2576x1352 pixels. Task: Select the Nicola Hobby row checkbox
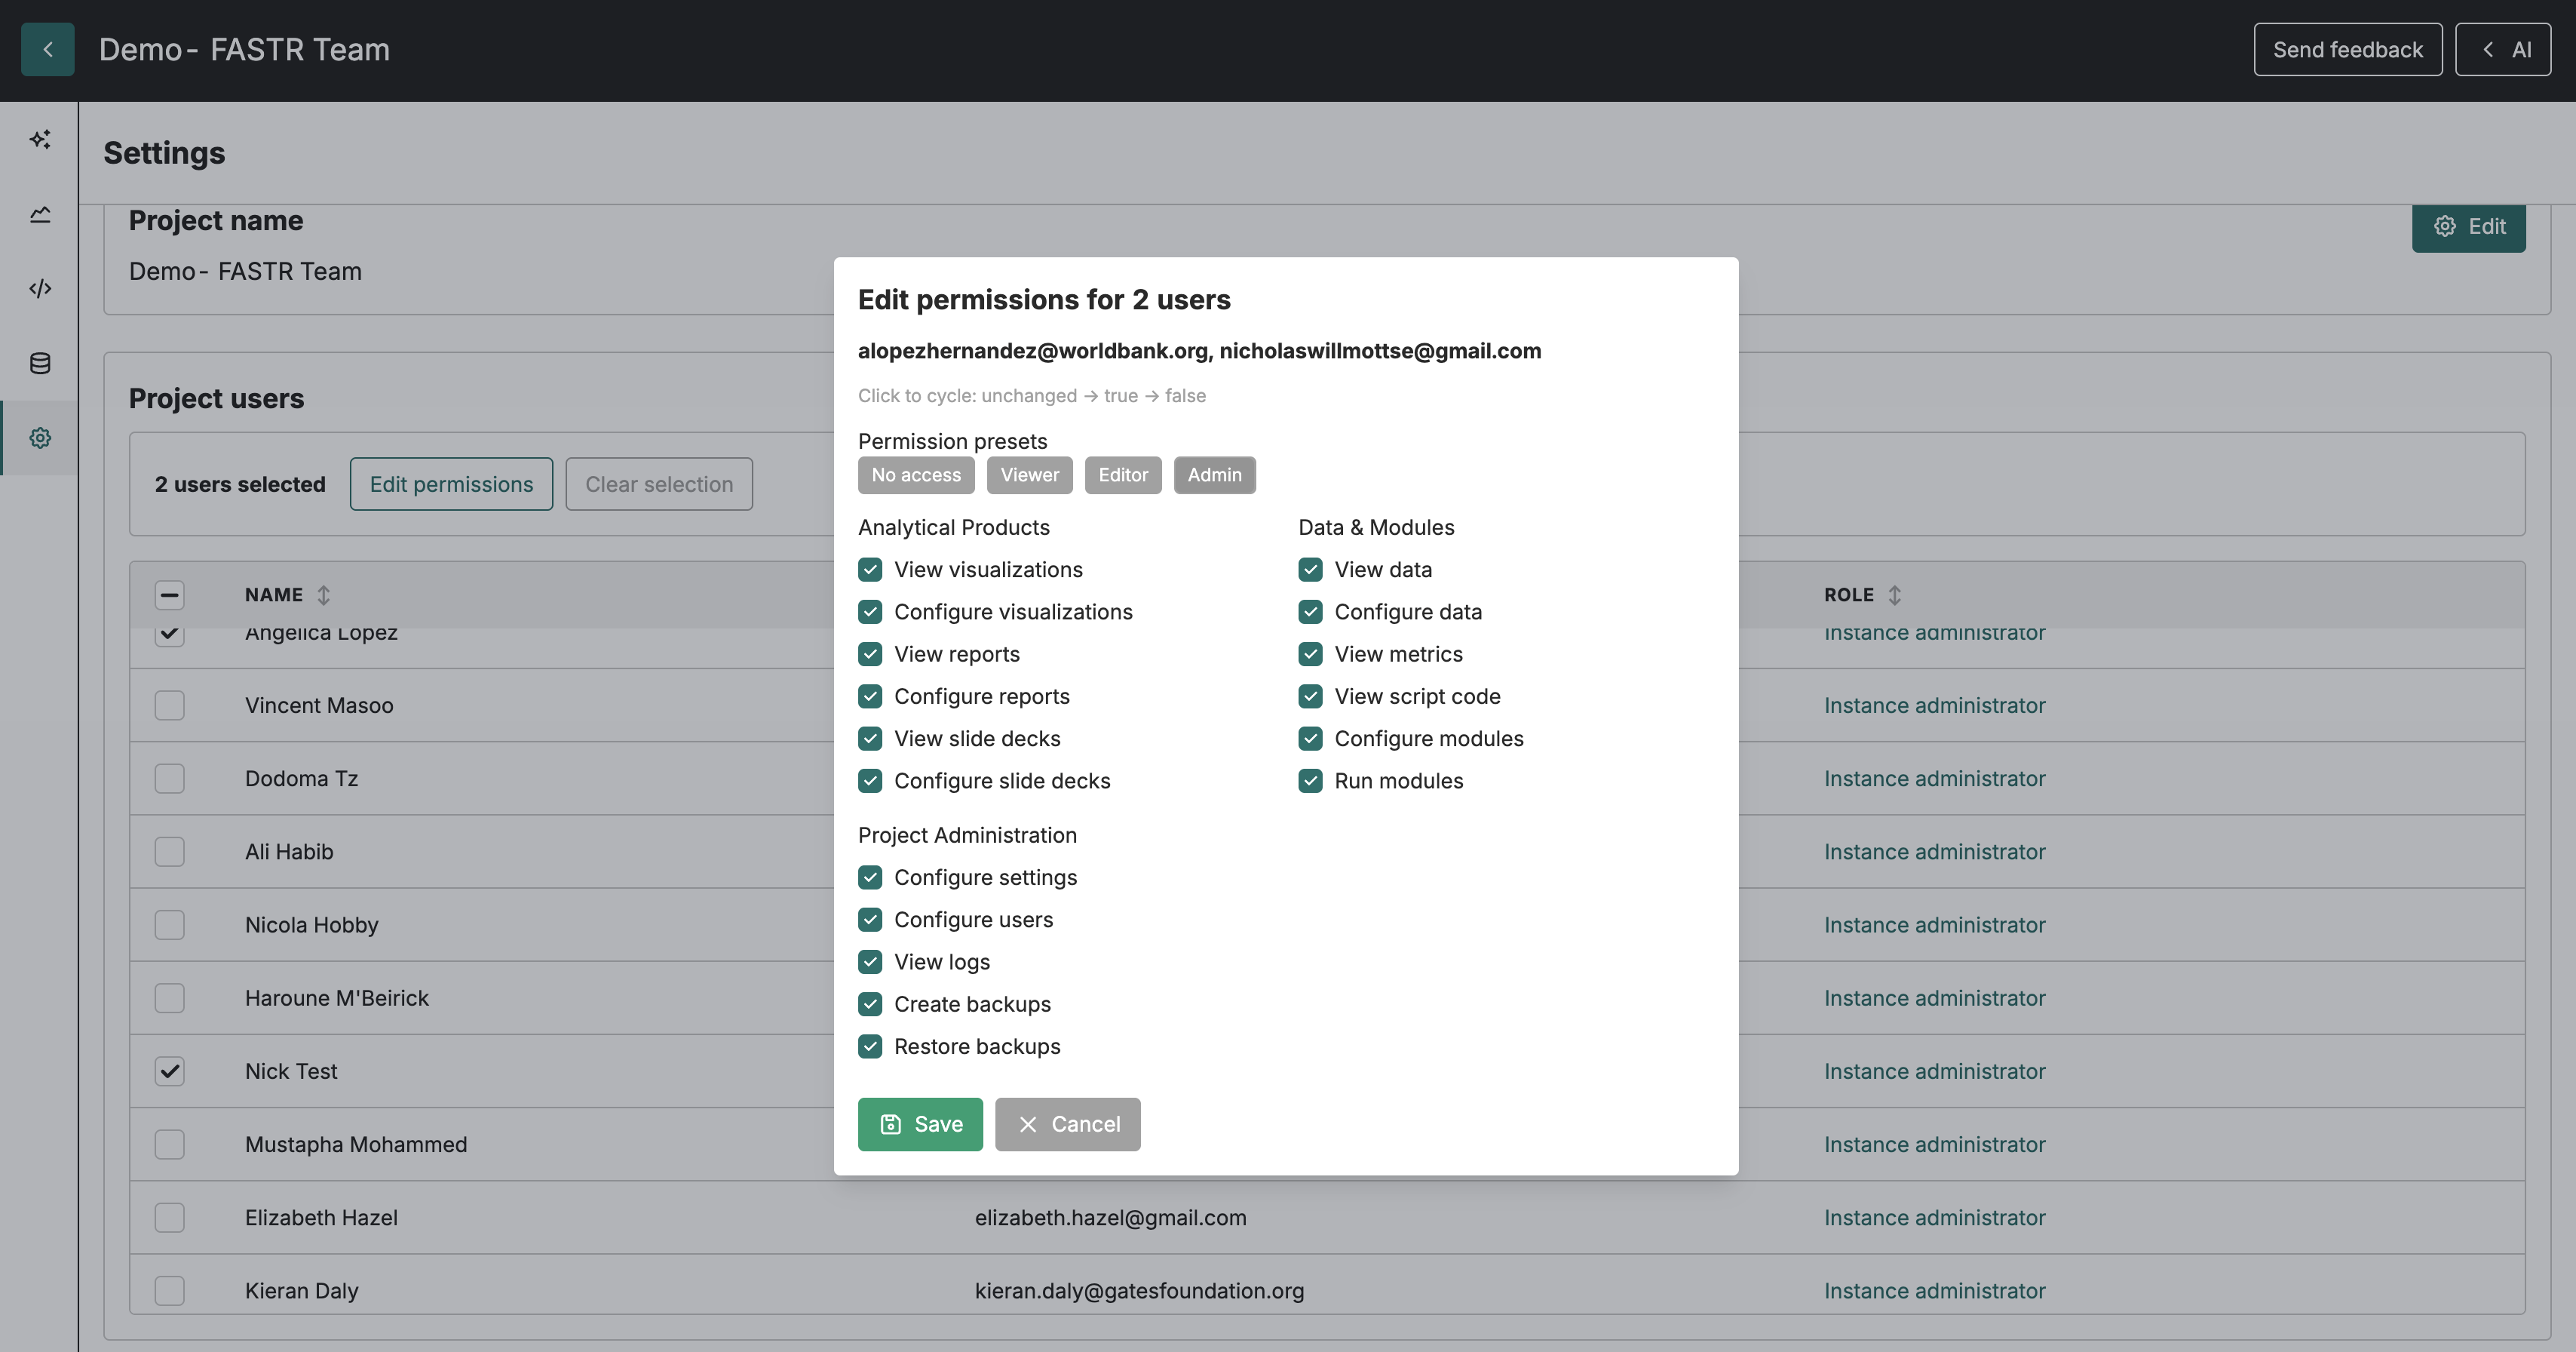tap(170, 925)
